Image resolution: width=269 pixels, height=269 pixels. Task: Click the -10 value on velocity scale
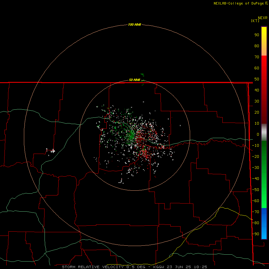pos(256,146)
